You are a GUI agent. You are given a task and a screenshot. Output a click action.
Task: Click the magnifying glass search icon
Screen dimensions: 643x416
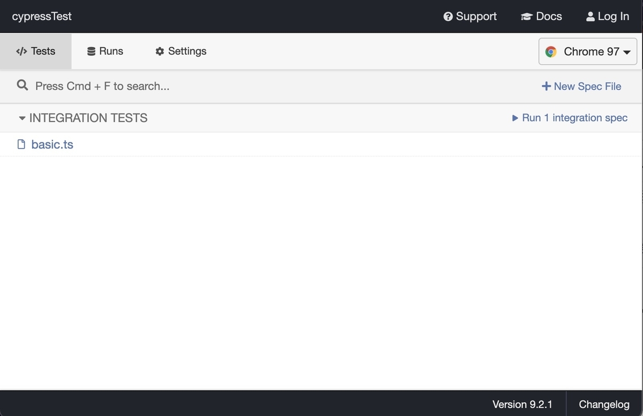[22, 85]
